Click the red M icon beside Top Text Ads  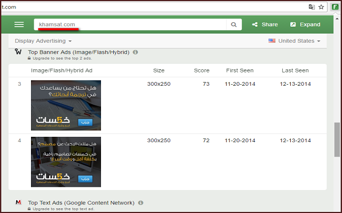[18, 203]
